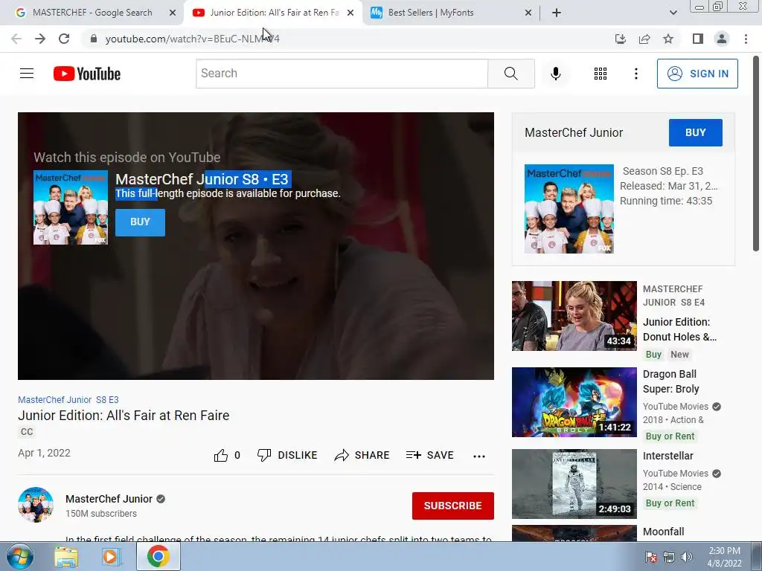
Task: Focus the YouTube search field
Action: coord(342,74)
